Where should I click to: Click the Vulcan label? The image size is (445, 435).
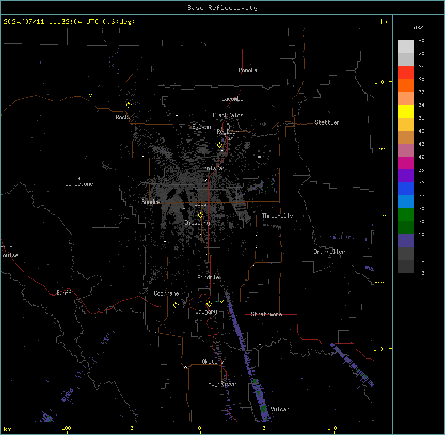[280, 409]
